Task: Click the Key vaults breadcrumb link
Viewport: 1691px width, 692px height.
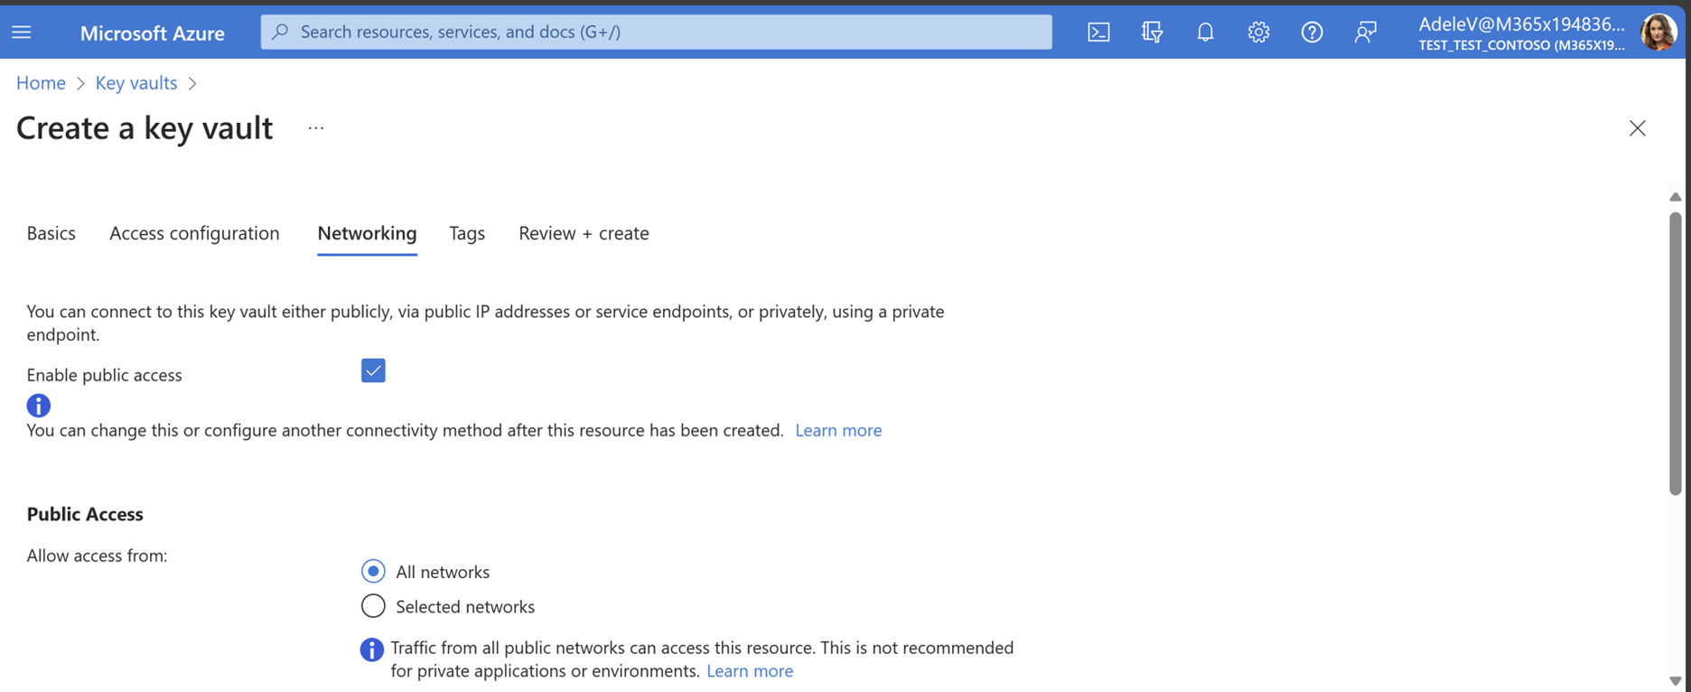Action: point(136,83)
